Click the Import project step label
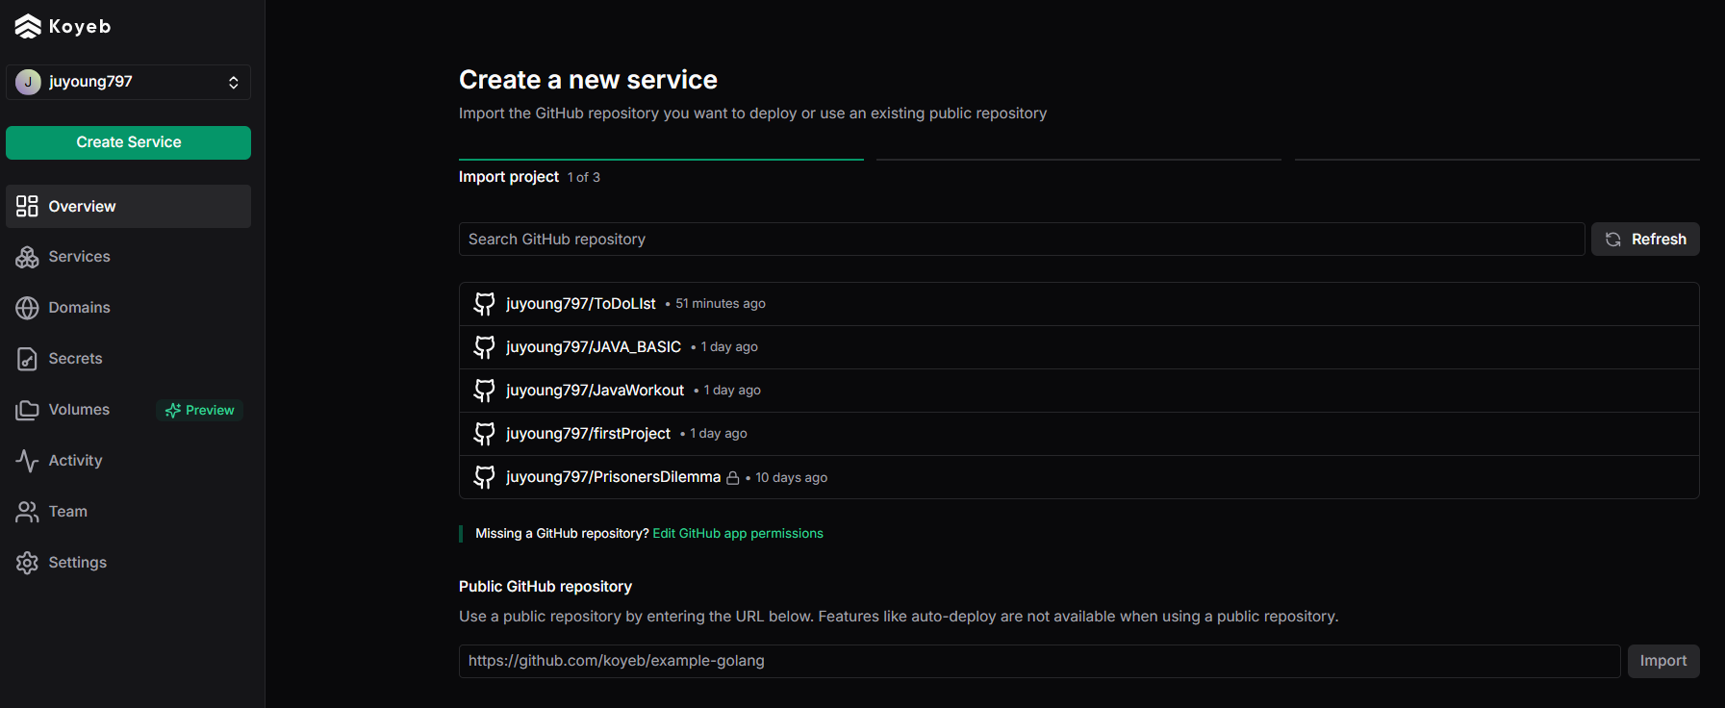Image resolution: width=1725 pixels, height=708 pixels. click(509, 177)
